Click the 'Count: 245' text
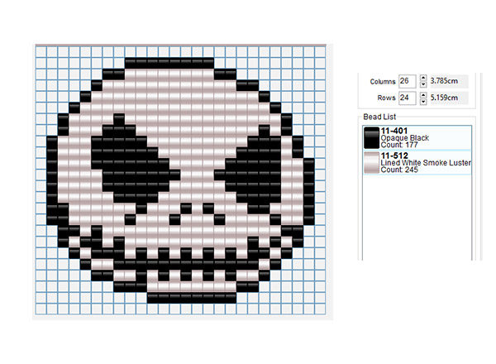This screenshot has height=364, width=496. coord(399,170)
